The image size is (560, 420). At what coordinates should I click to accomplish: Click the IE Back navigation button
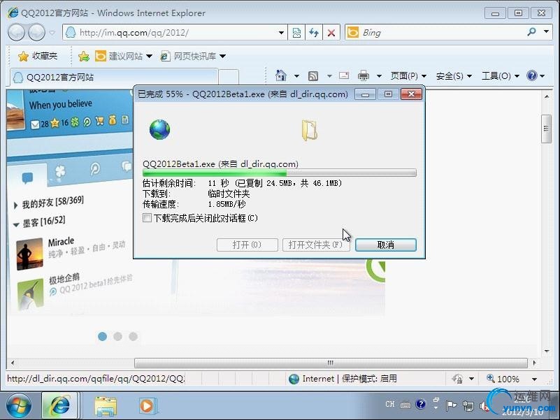pos(16,33)
